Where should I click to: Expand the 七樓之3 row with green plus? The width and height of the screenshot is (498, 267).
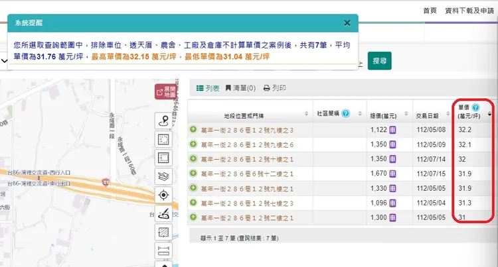click(x=193, y=203)
